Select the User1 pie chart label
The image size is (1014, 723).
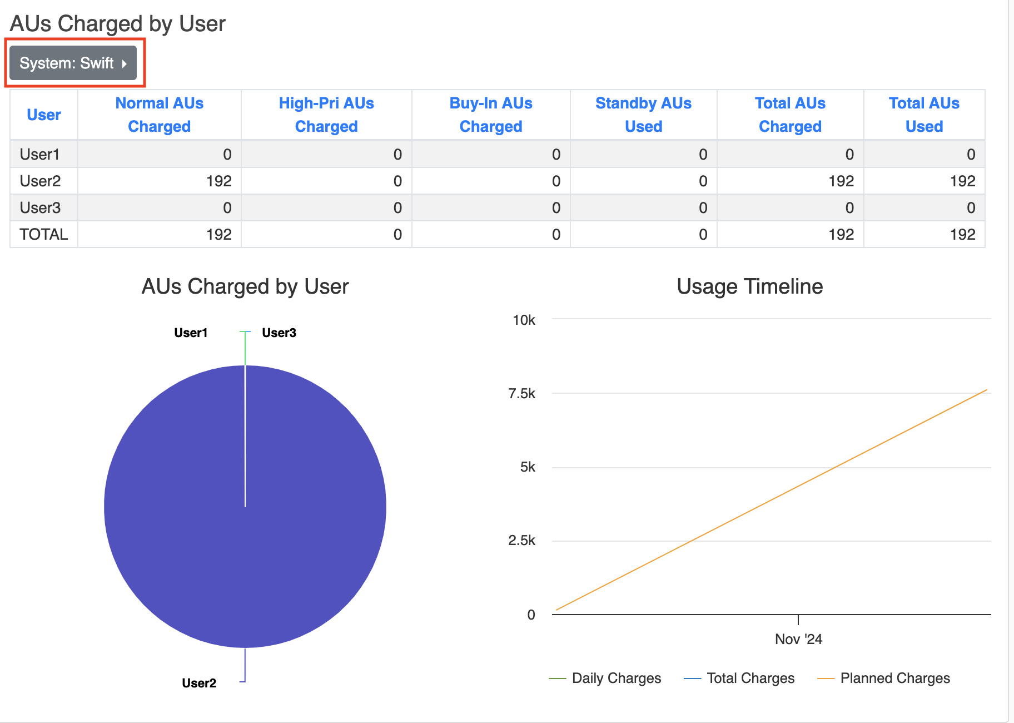click(x=191, y=333)
